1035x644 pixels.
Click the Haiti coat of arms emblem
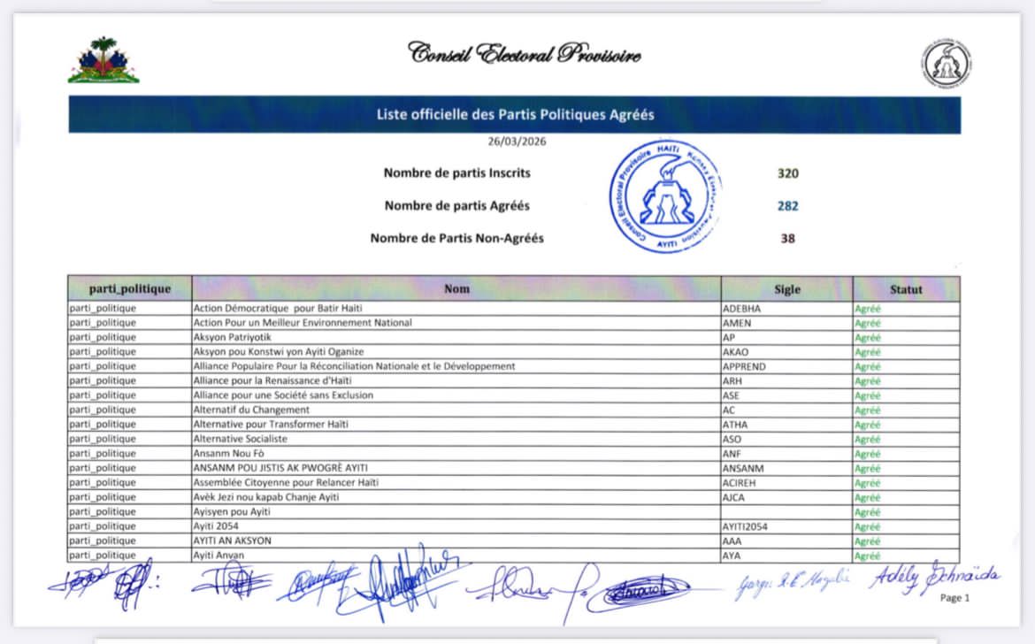click(x=103, y=61)
